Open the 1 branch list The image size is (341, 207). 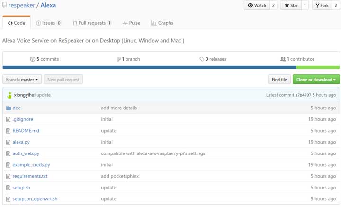point(128,59)
